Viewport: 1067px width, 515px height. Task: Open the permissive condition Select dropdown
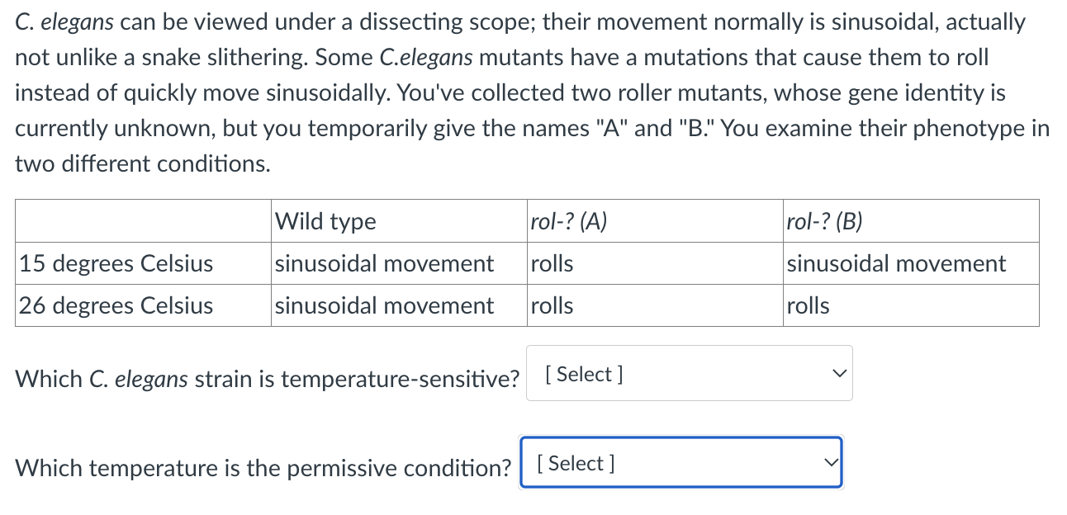point(680,463)
